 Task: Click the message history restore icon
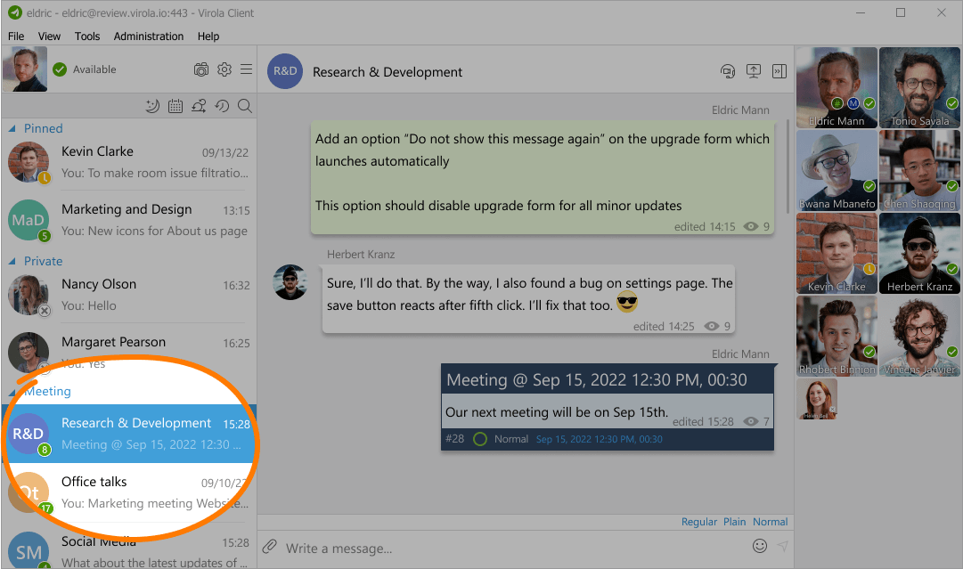coord(222,106)
